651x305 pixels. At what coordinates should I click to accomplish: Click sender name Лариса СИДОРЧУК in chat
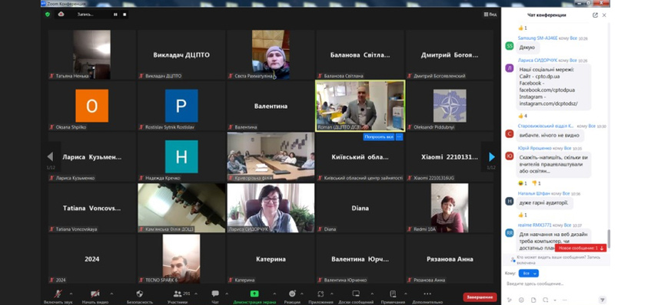click(538, 60)
